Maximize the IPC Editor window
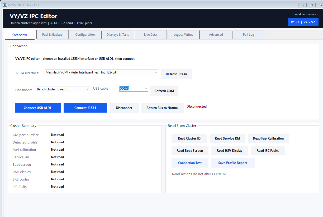 pos(311,5)
